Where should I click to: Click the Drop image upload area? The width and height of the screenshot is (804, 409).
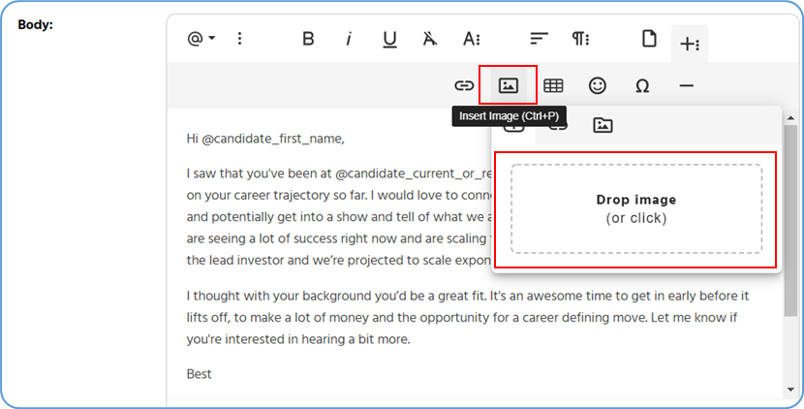(x=635, y=209)
